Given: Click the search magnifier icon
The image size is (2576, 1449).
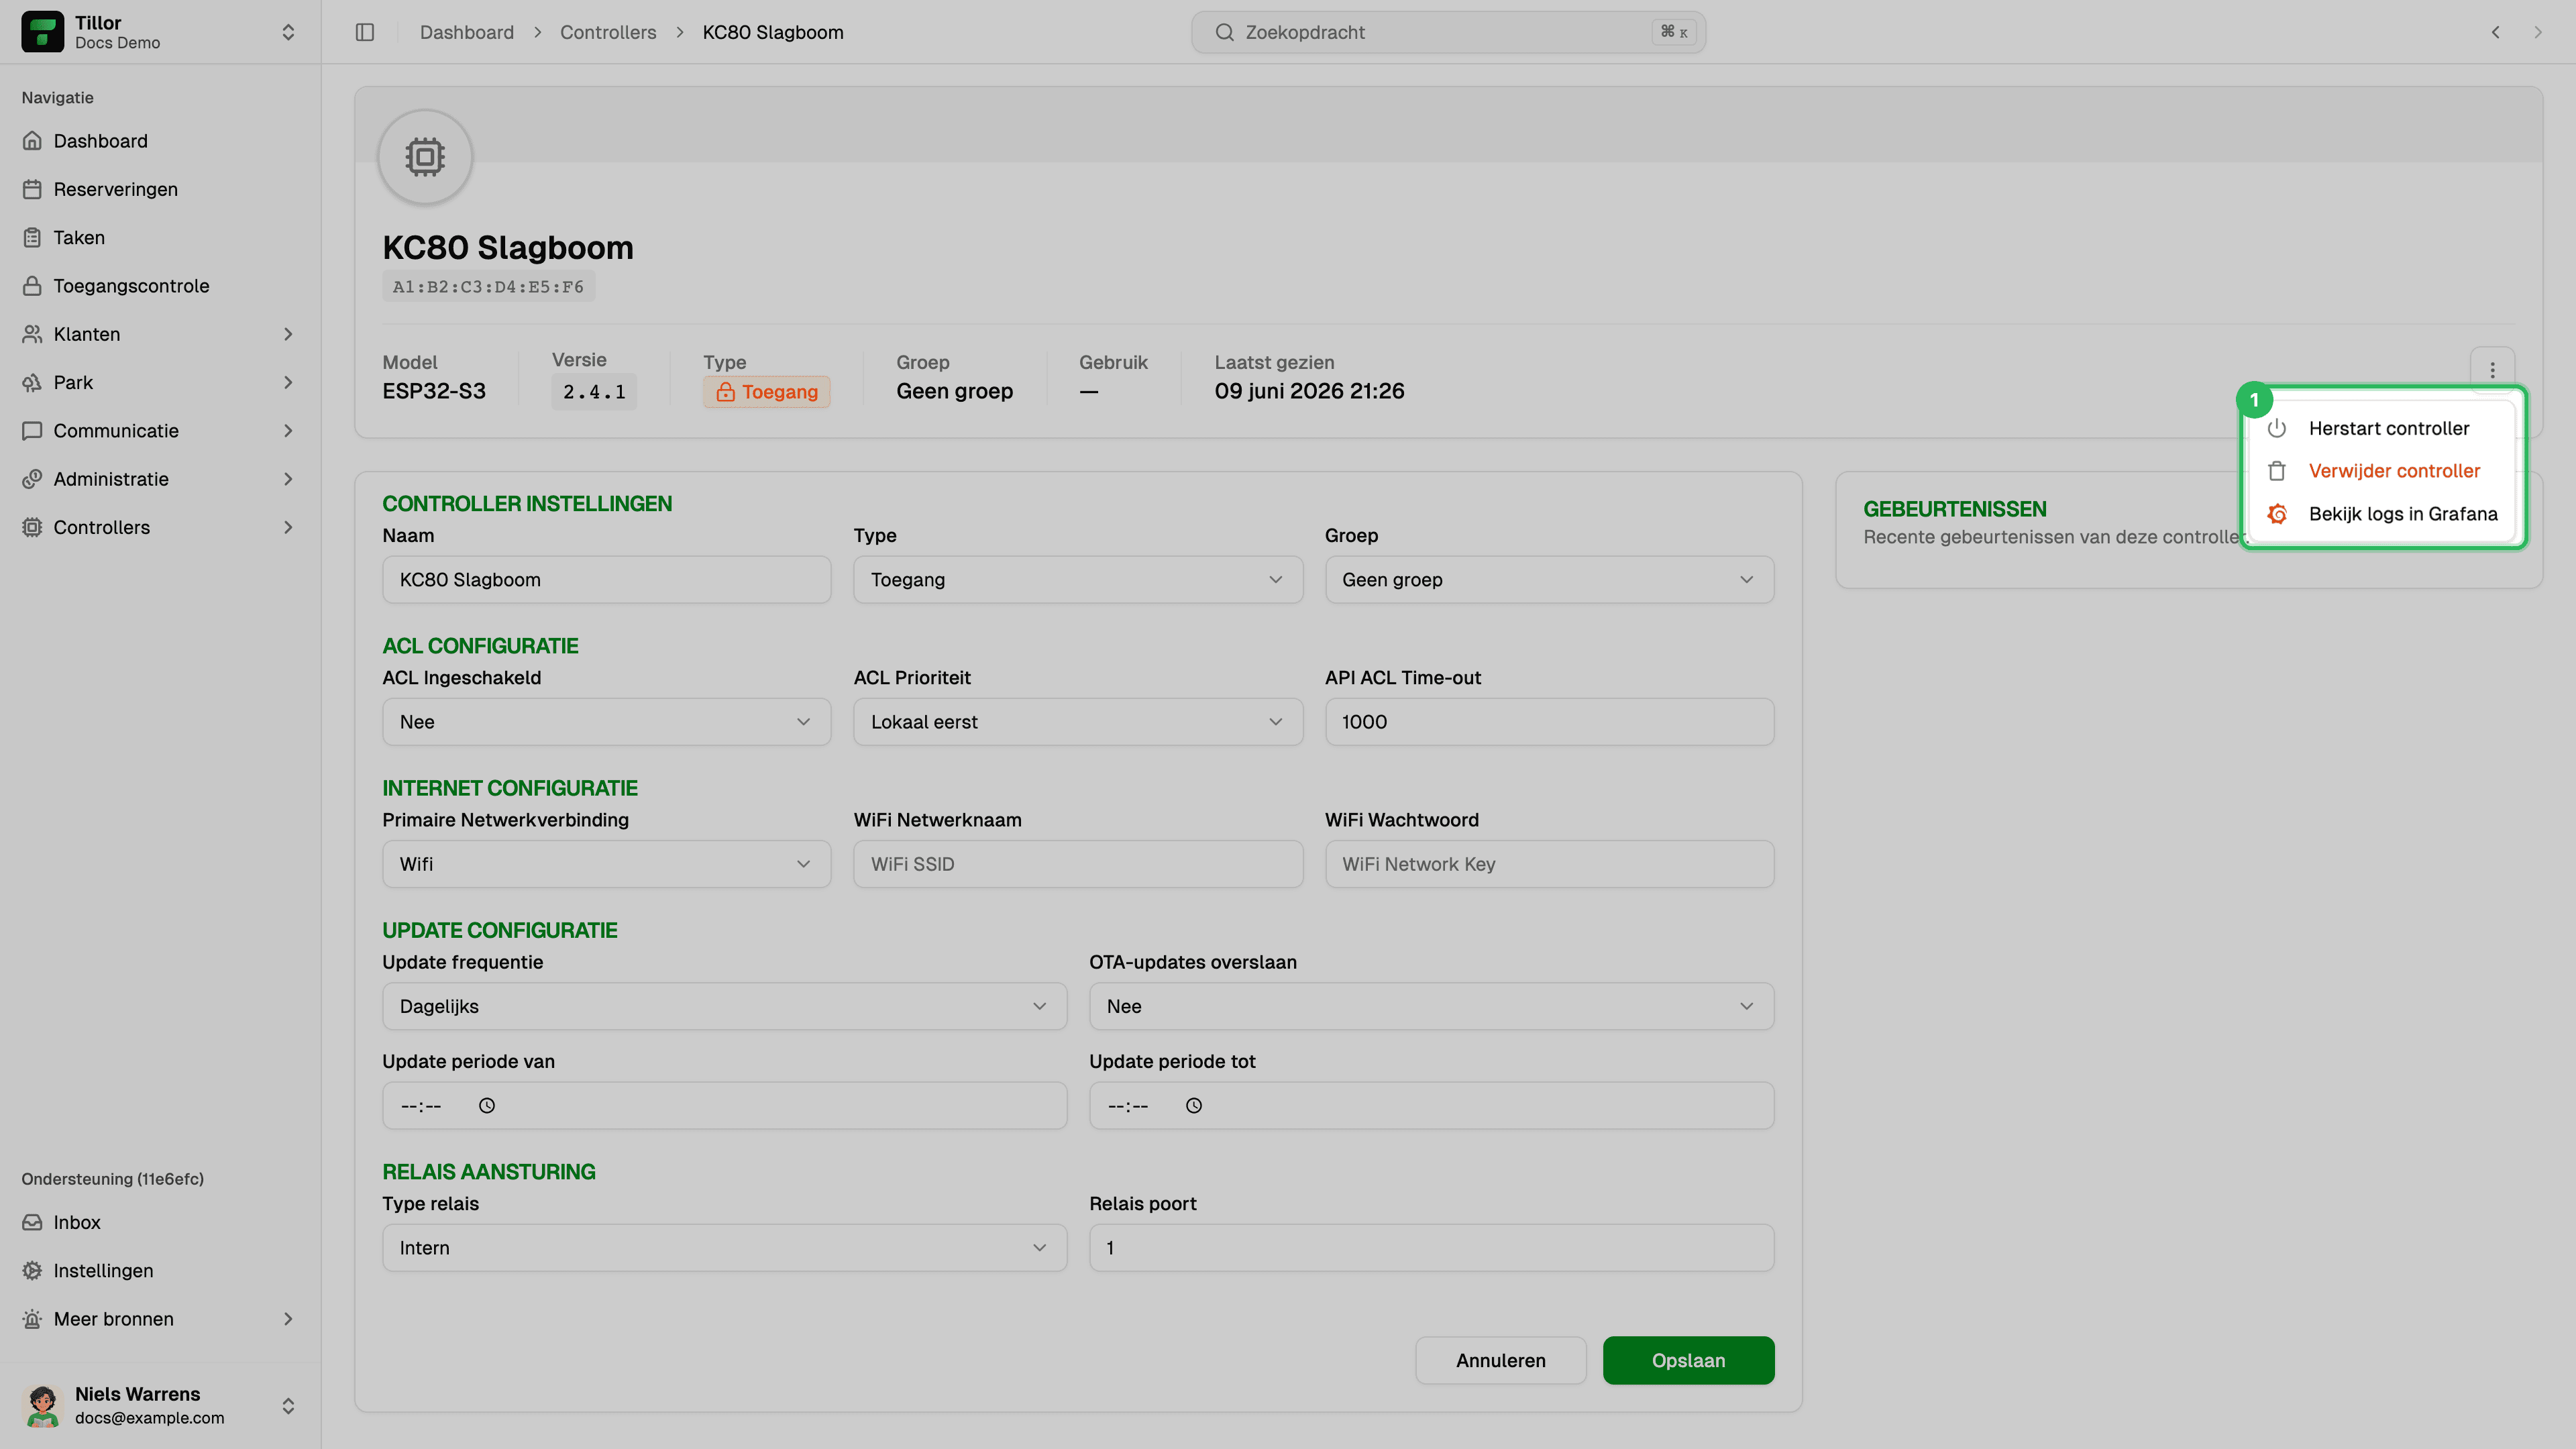Looking at the screenshot, I should click(1224, 32).
